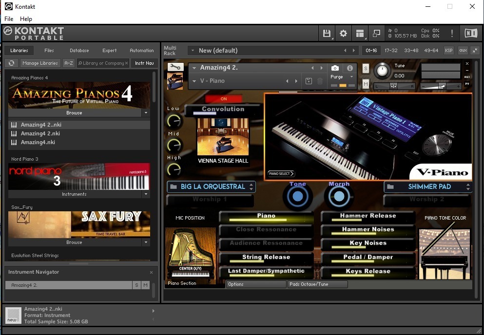Switch to the Expert tab
The image size is (484, 335).
pos(110,50)
